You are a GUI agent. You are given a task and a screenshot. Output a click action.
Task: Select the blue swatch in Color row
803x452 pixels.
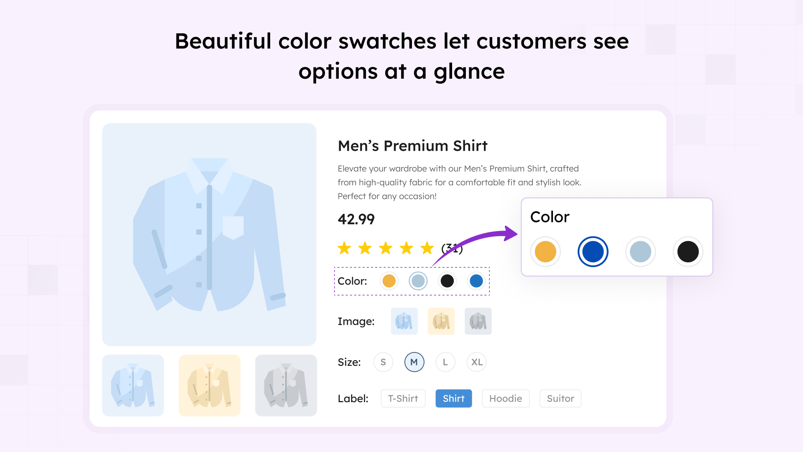tap(476, 281)
